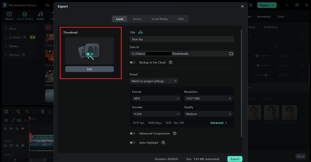
Task: Switch to Color tab in properties panel
Action: click(x=281, y=17)
